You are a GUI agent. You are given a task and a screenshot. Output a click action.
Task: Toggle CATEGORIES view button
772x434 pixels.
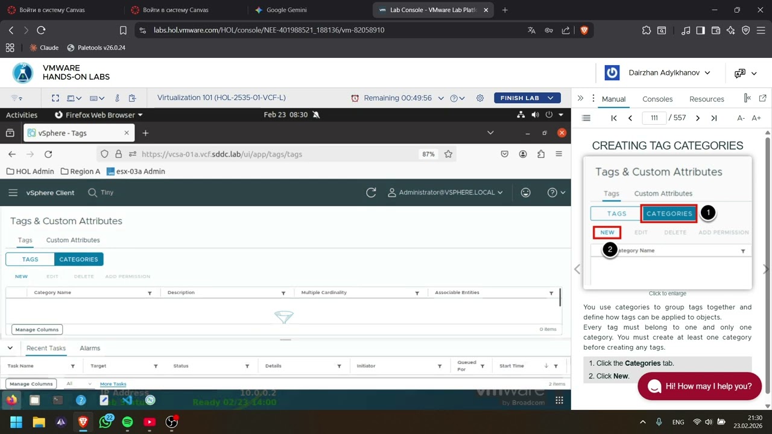(78, 259)
